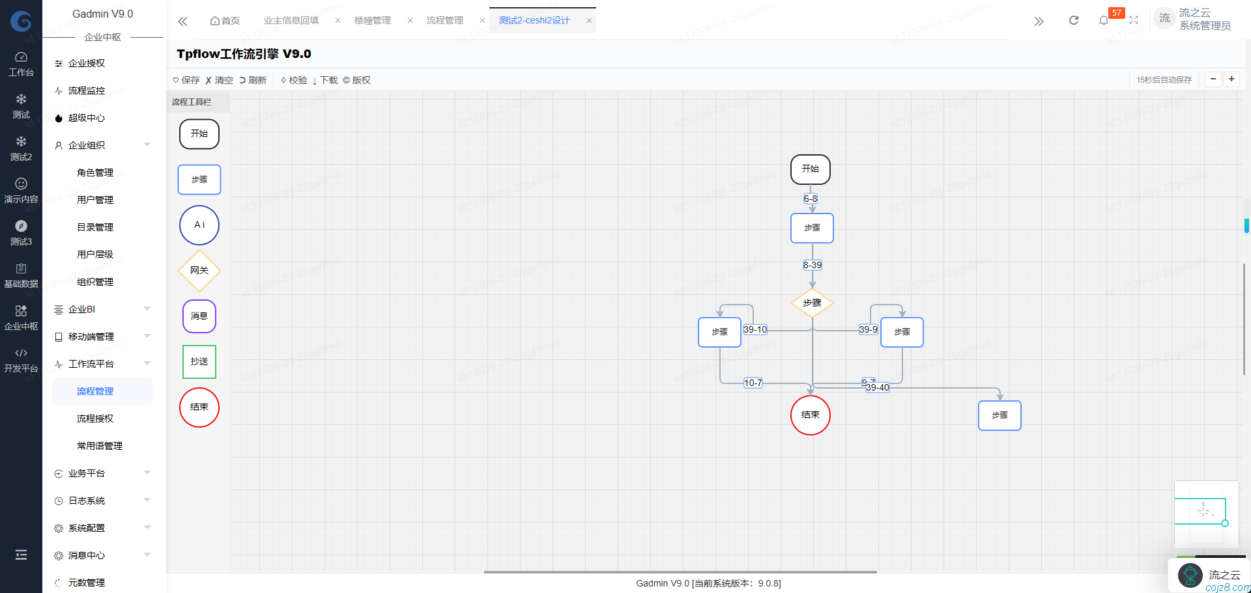Pick the Ai circle node from palette
1251x593 pixels.
coord(199,225)
